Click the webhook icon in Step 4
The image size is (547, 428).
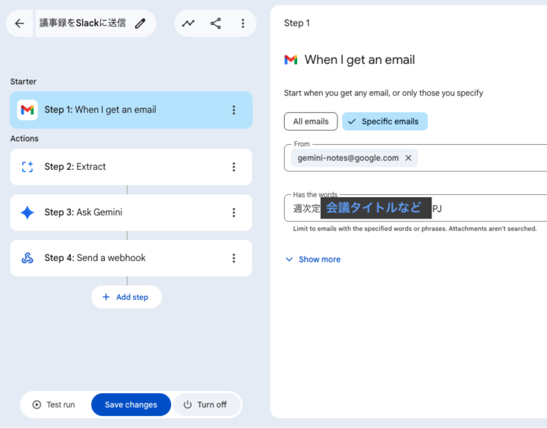point(27,258)
